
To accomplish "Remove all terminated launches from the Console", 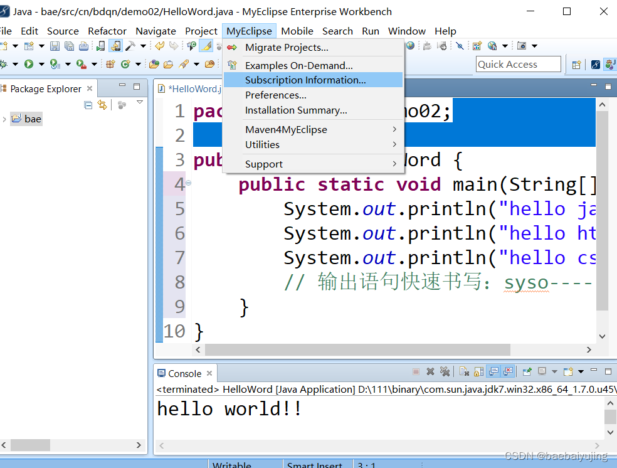I will (x=445, y=371).
